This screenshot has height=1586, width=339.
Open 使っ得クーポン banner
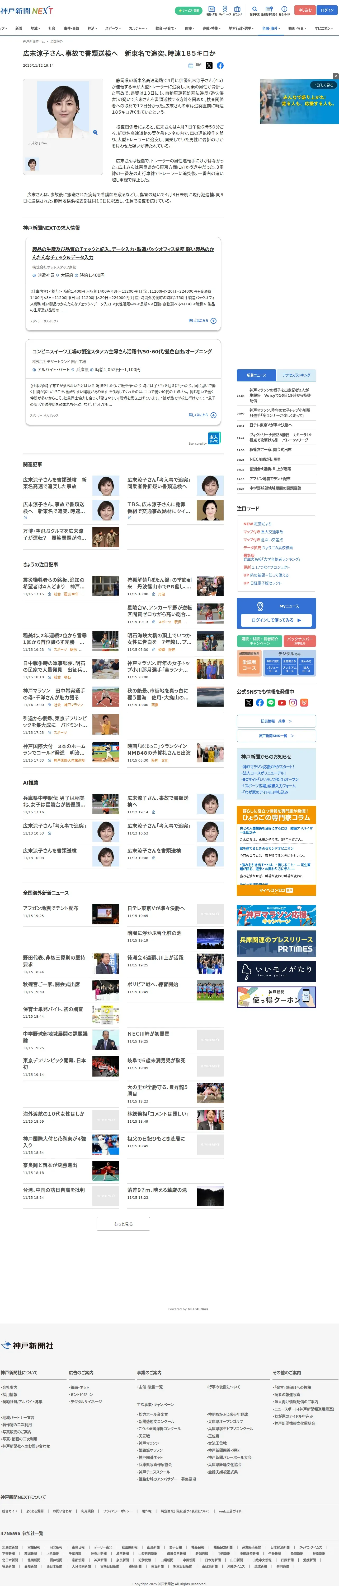276,997
